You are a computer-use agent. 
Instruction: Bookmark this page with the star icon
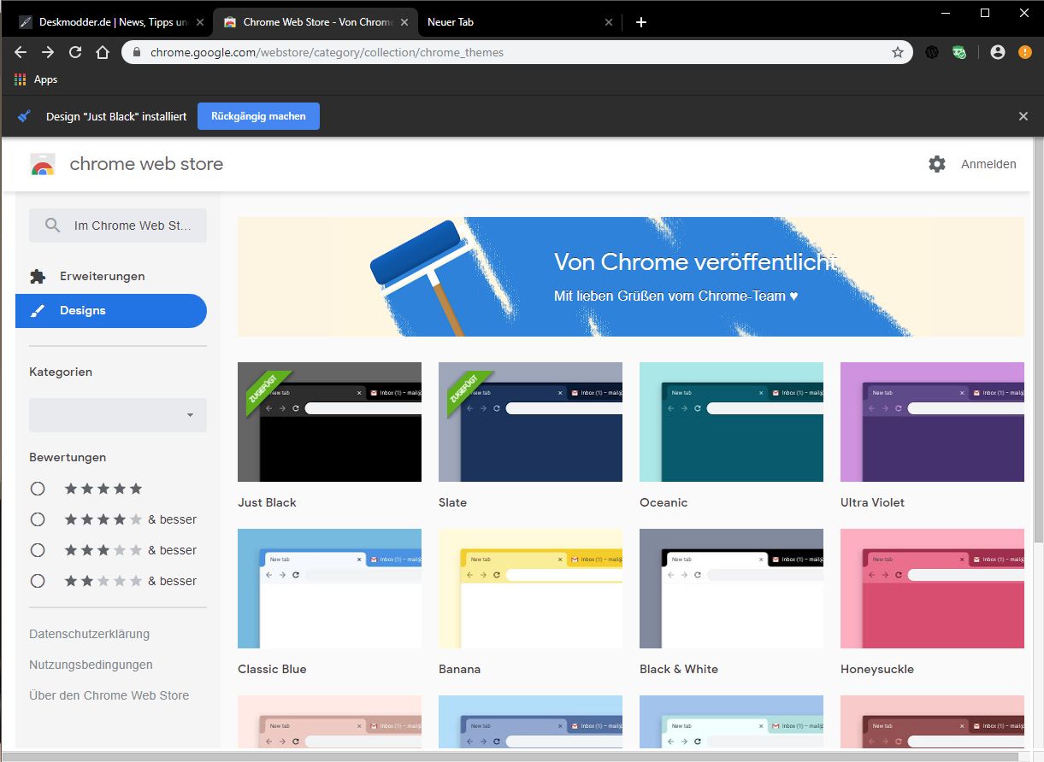898,52
